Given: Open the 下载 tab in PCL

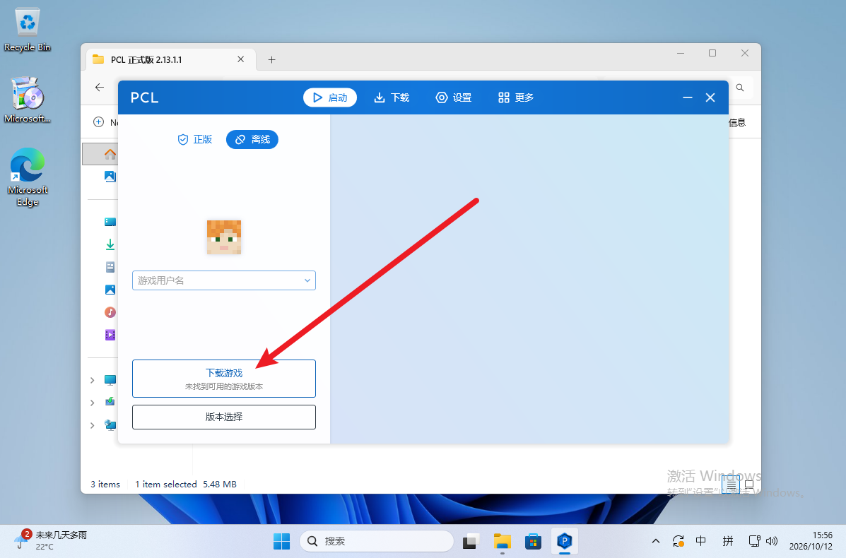Looking at the screenshot, I should (392, 97).
